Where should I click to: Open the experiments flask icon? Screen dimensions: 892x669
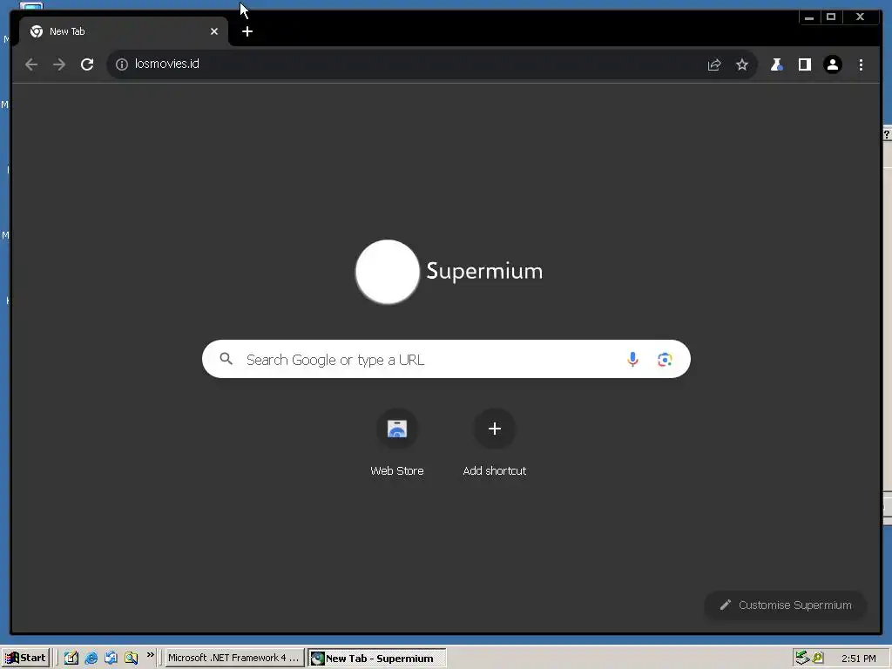776,64
